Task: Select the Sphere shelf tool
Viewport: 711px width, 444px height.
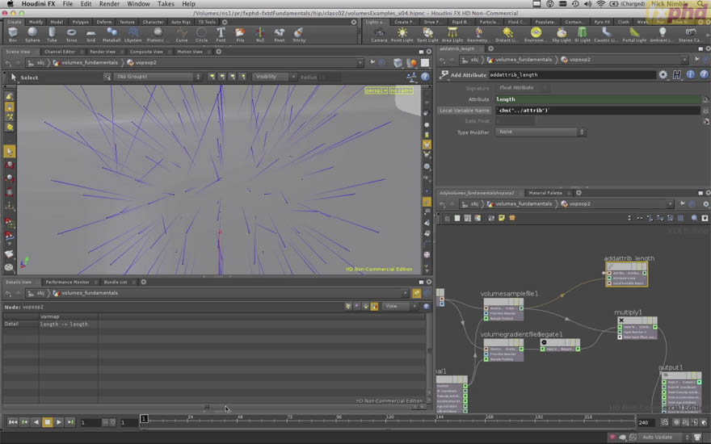Action: (32, 34)
